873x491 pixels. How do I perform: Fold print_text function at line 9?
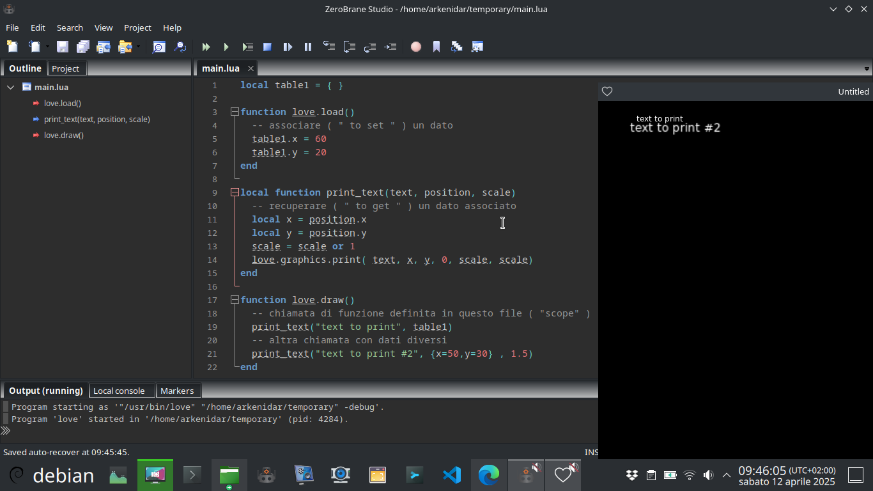(235, 192)
